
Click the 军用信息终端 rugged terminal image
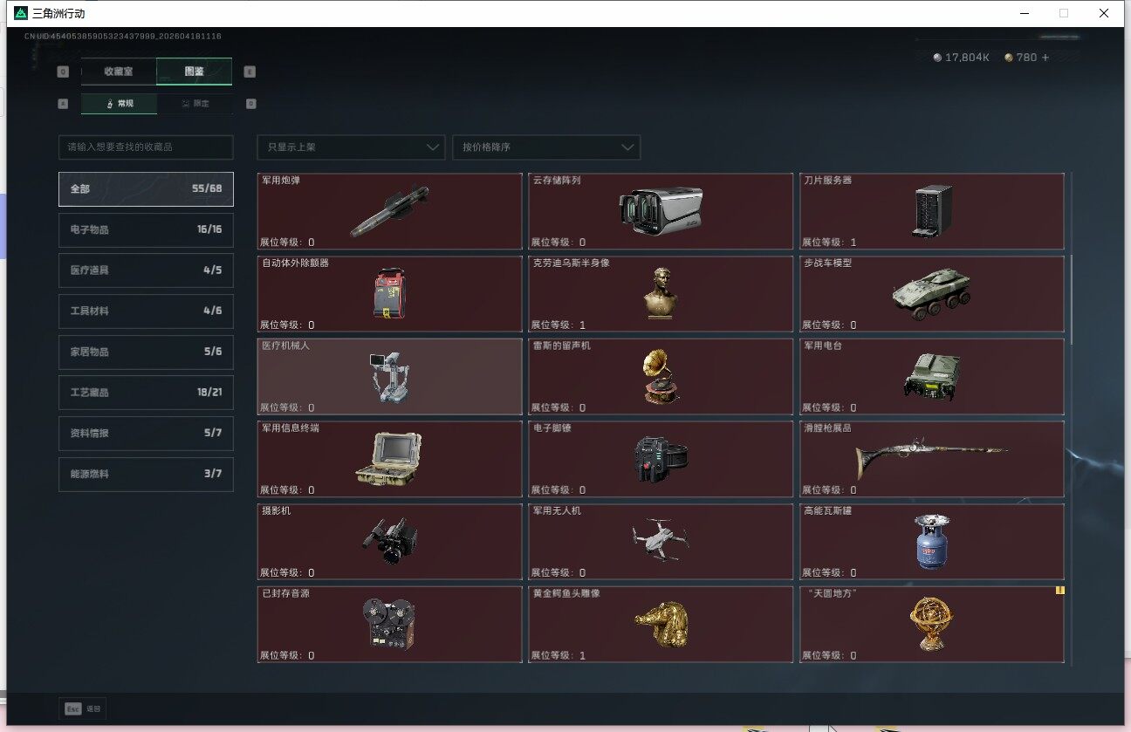pos(389,458)
